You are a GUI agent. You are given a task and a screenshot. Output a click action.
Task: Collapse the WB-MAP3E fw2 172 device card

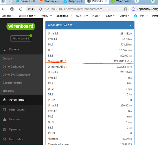(130, 25)
